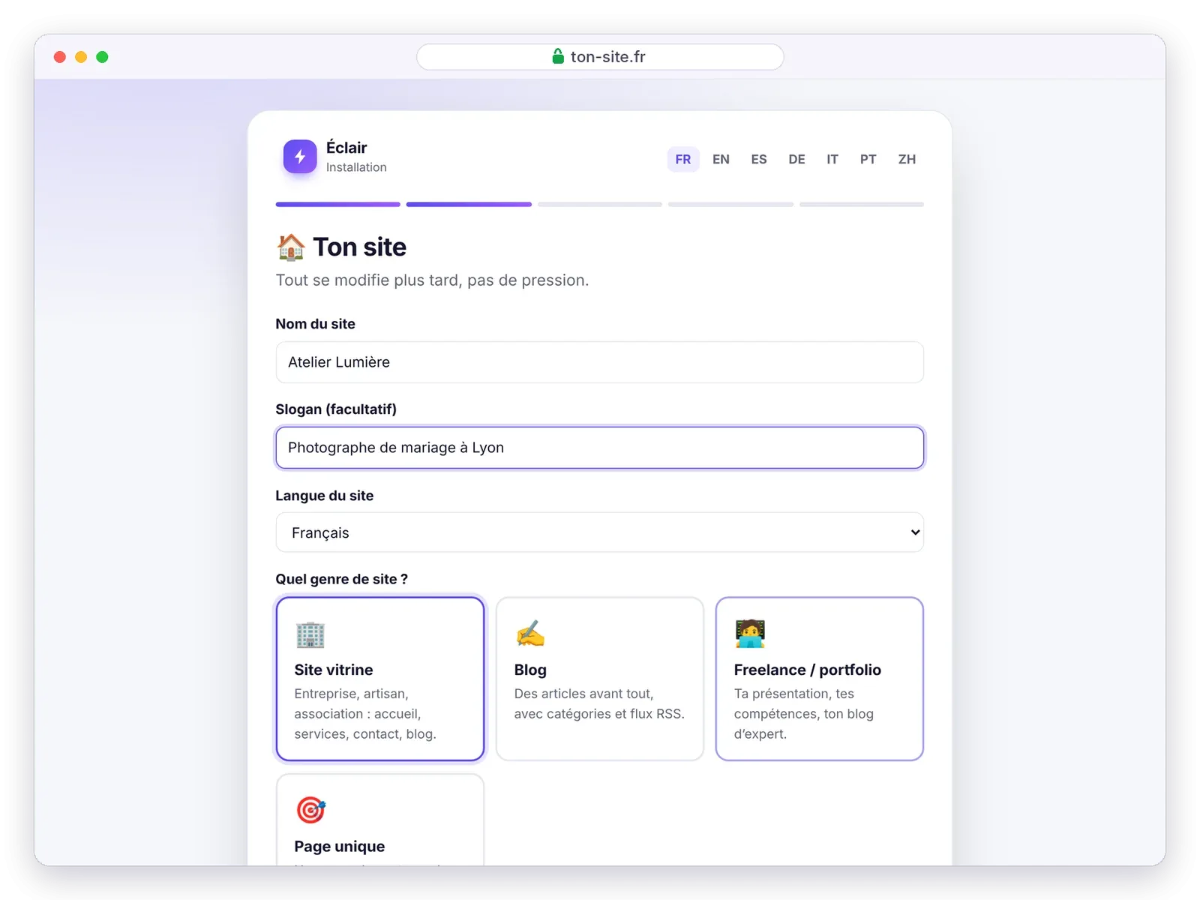
Task: Click the office building icon on Site vitrine
Action: pyautogui.click(x=310, y=634)
